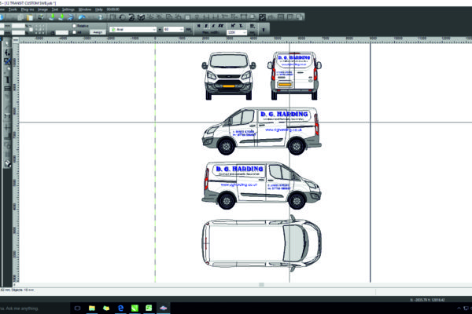
Task: Select the arrow selection tool in left toolbox
Action: [7, 44]
